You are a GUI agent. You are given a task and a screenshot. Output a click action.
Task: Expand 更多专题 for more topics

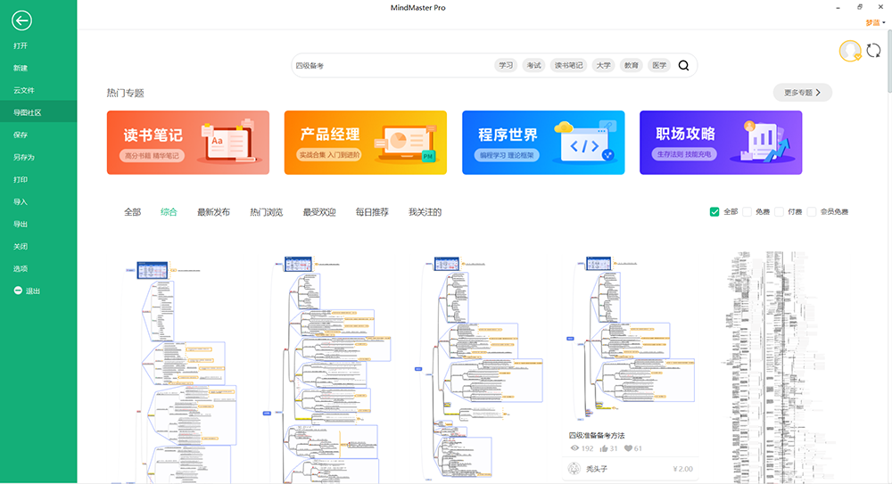802,92
